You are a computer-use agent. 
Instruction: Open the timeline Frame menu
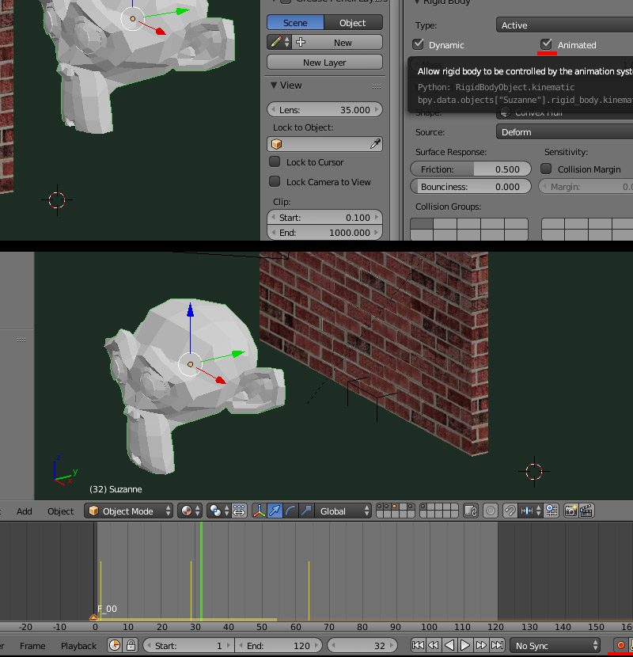(32, 646)
